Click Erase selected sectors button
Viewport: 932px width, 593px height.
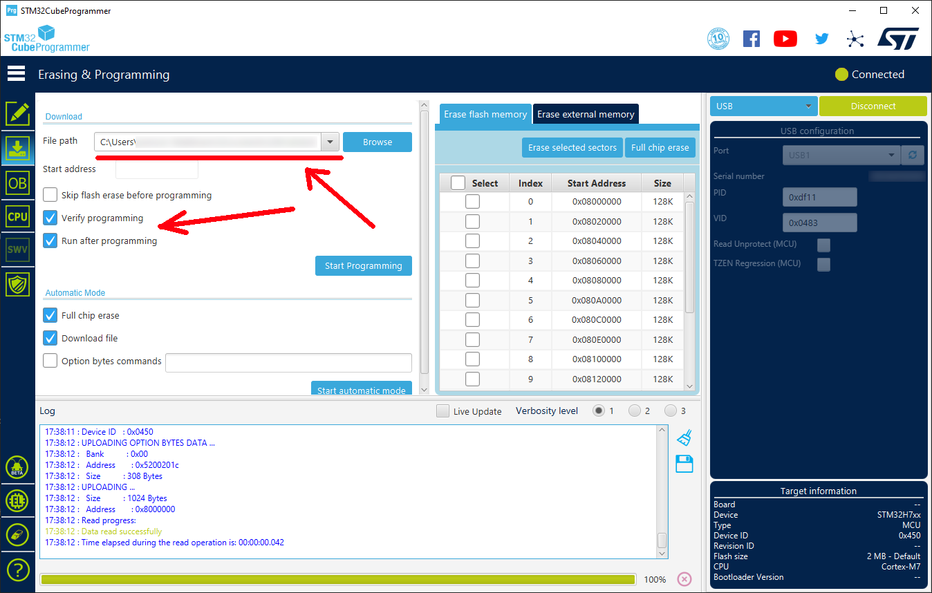click(x=572, y=147)
